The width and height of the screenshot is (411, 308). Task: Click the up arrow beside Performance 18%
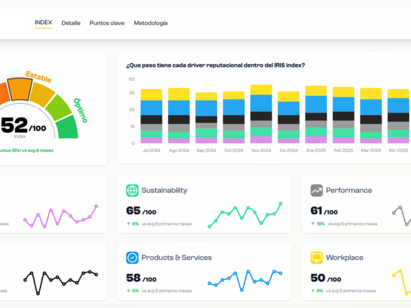click(312, 224)
